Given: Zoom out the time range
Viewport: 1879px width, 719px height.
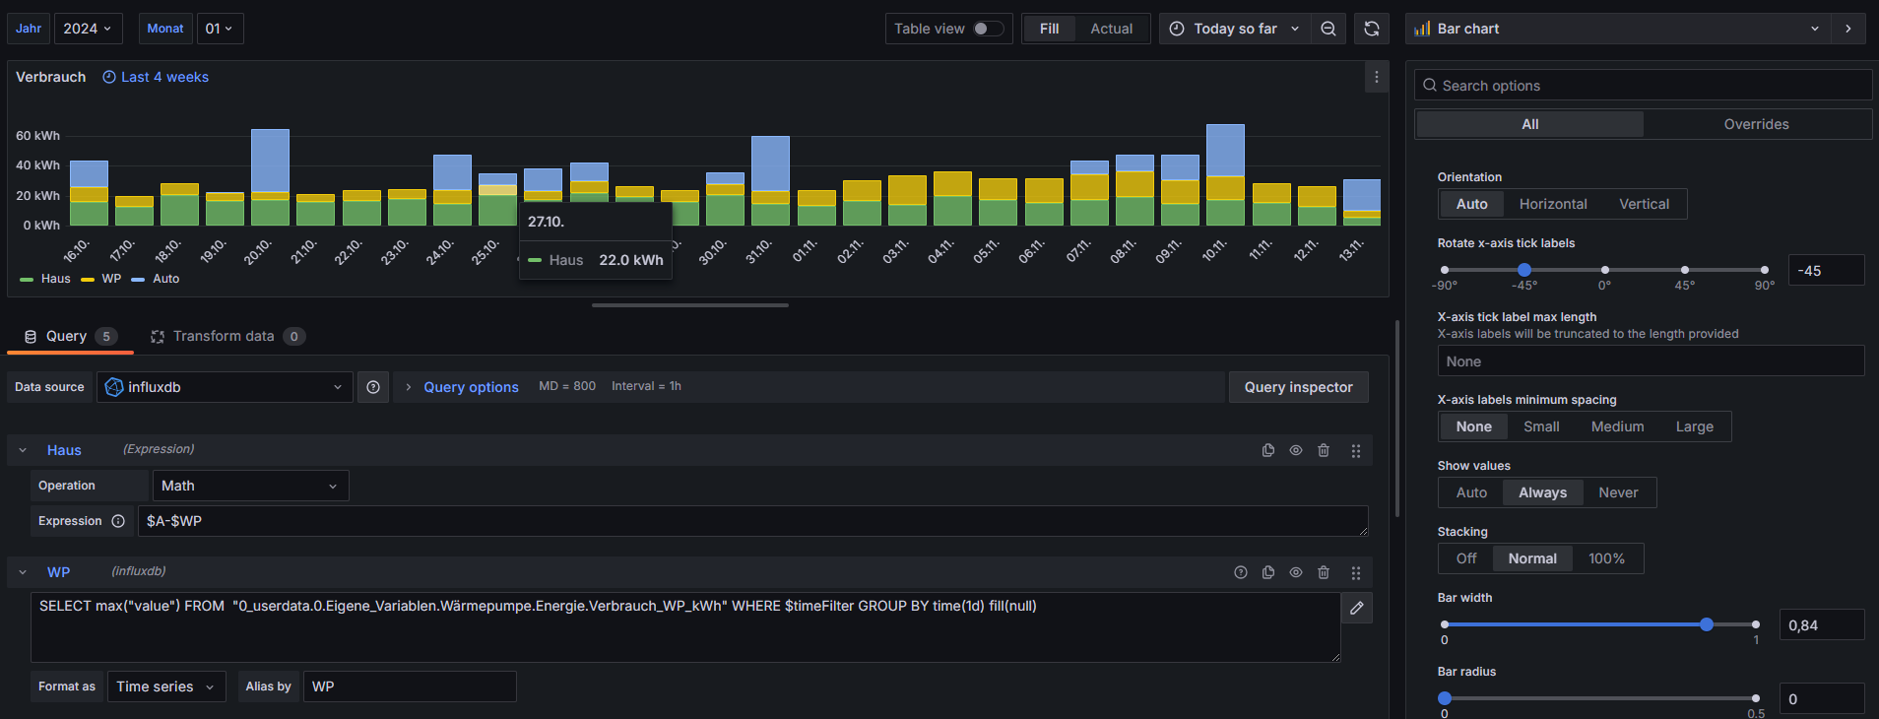Looking at the screenshot, I should (1328, 29).
